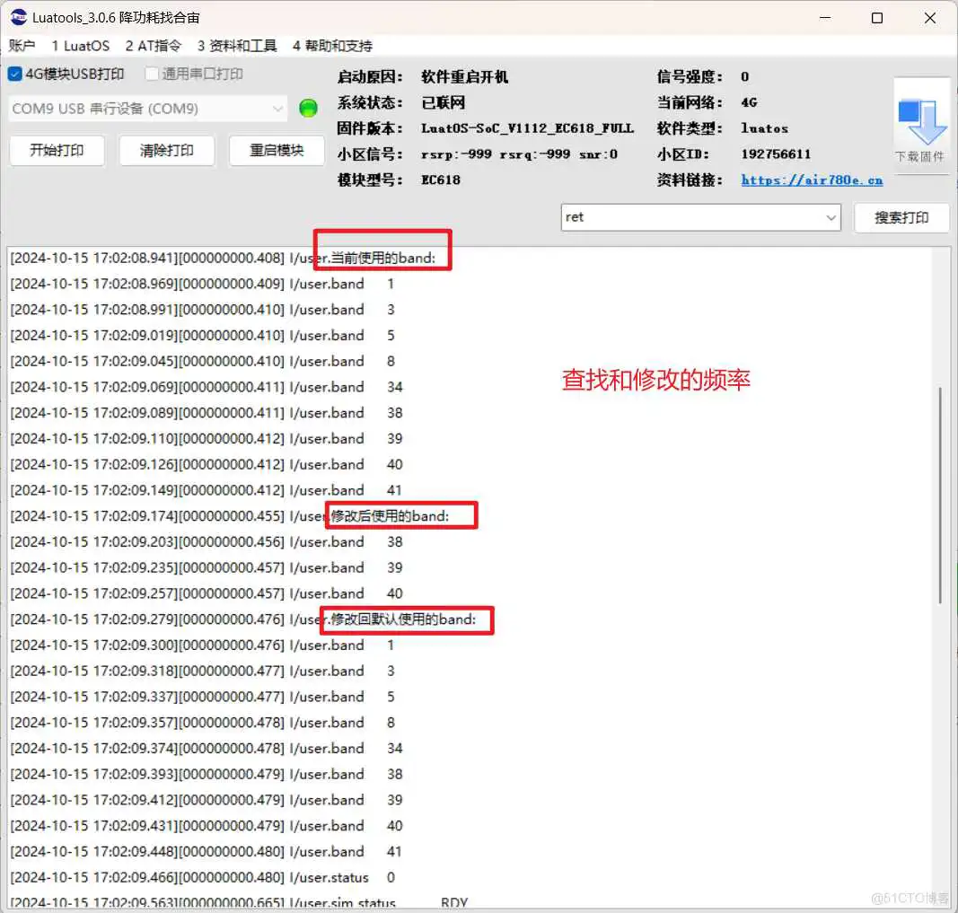The height and width of the screenshot is (913, 958).
Task: Expand the ret search filter dropdown
Action: (x=831, y=216)
